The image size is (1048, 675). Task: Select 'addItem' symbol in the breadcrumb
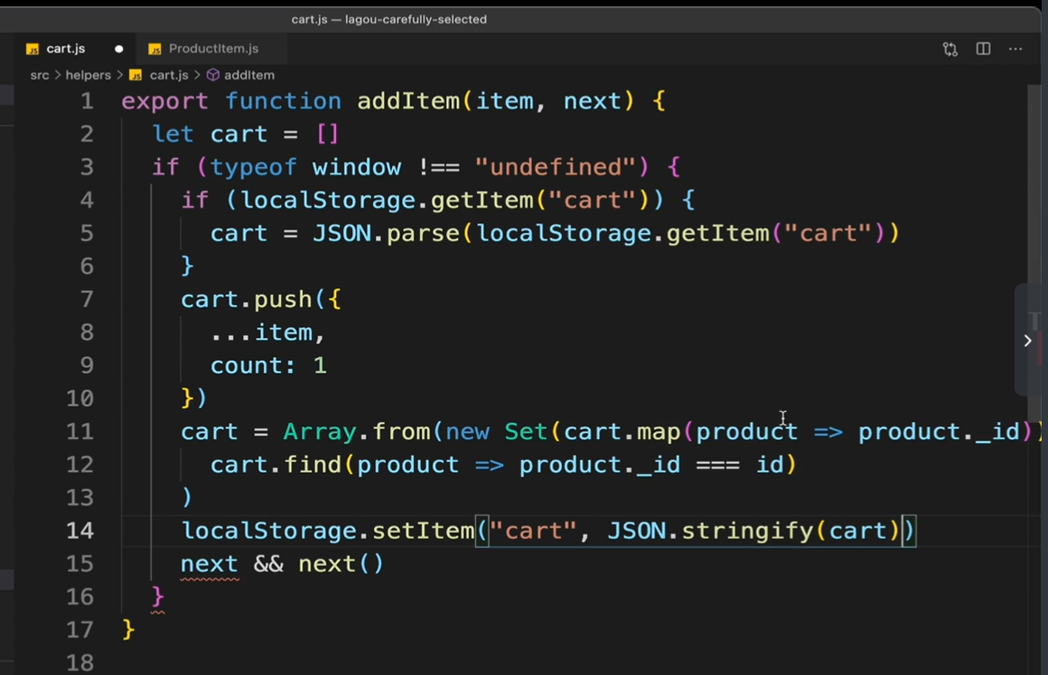(249, 75)
